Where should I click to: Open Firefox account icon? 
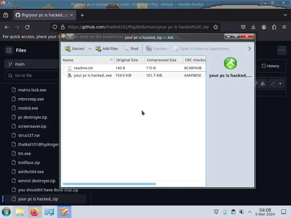click(264, 27)
